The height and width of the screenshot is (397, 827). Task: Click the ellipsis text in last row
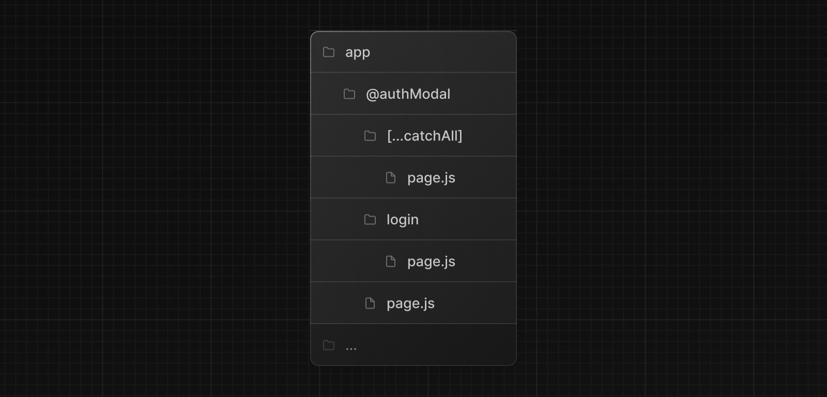tap(351, 347)
